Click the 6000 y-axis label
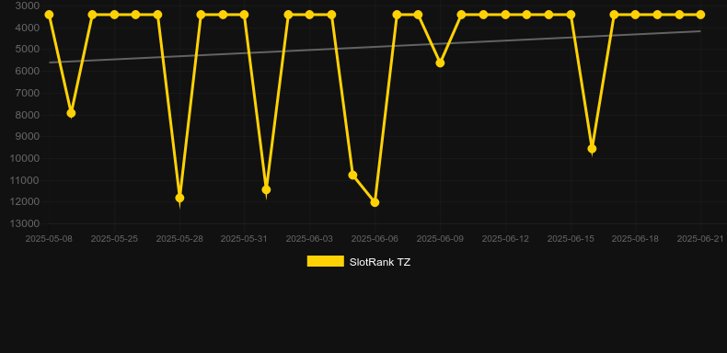 click(x=28, y=71)
